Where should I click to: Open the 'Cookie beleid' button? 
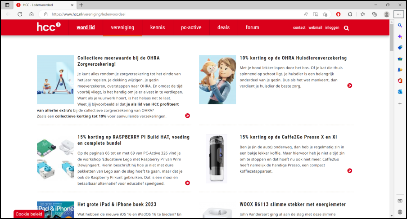[28, 214]
